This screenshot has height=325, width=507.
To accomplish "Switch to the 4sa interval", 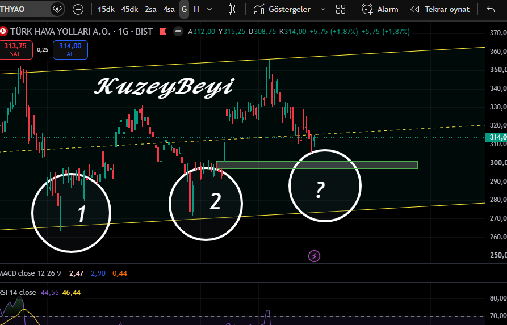I will pos(169,10).
